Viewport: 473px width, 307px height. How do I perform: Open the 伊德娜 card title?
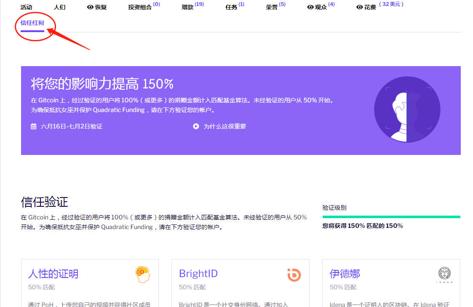click(345, 274)
